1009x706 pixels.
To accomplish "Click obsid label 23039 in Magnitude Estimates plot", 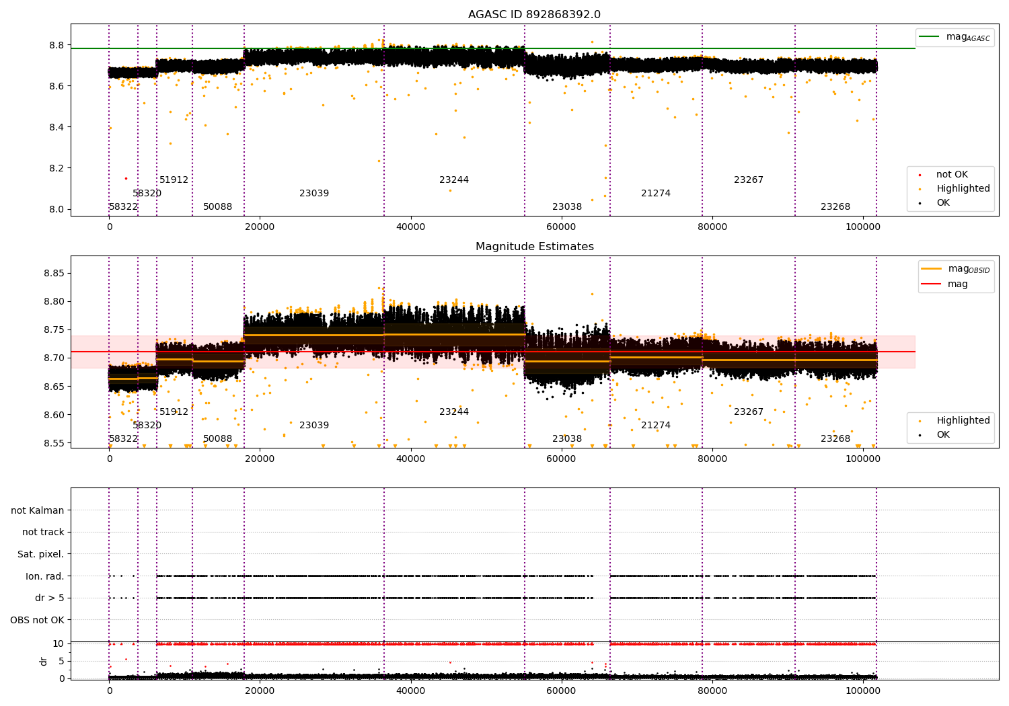I will 314,426.
